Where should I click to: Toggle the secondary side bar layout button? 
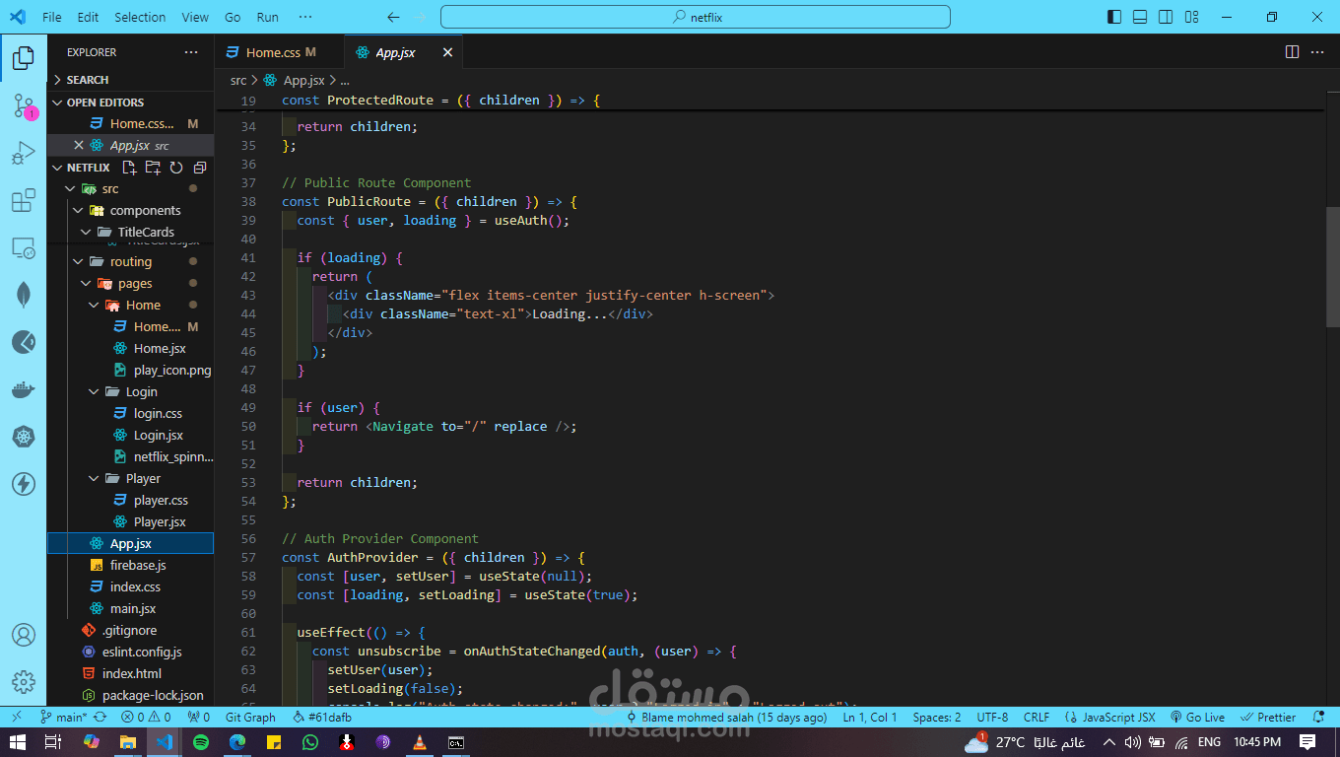1166,17
